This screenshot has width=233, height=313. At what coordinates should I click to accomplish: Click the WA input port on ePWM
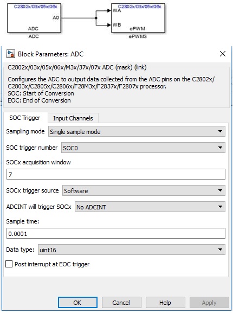tap(116, 11)
